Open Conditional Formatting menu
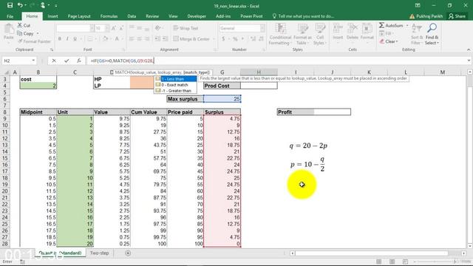Viewport: 473px width, 266px height. click(x=280, y=35)
